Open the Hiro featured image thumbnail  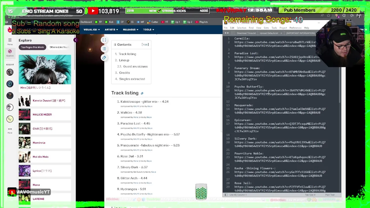coord(45,70)
